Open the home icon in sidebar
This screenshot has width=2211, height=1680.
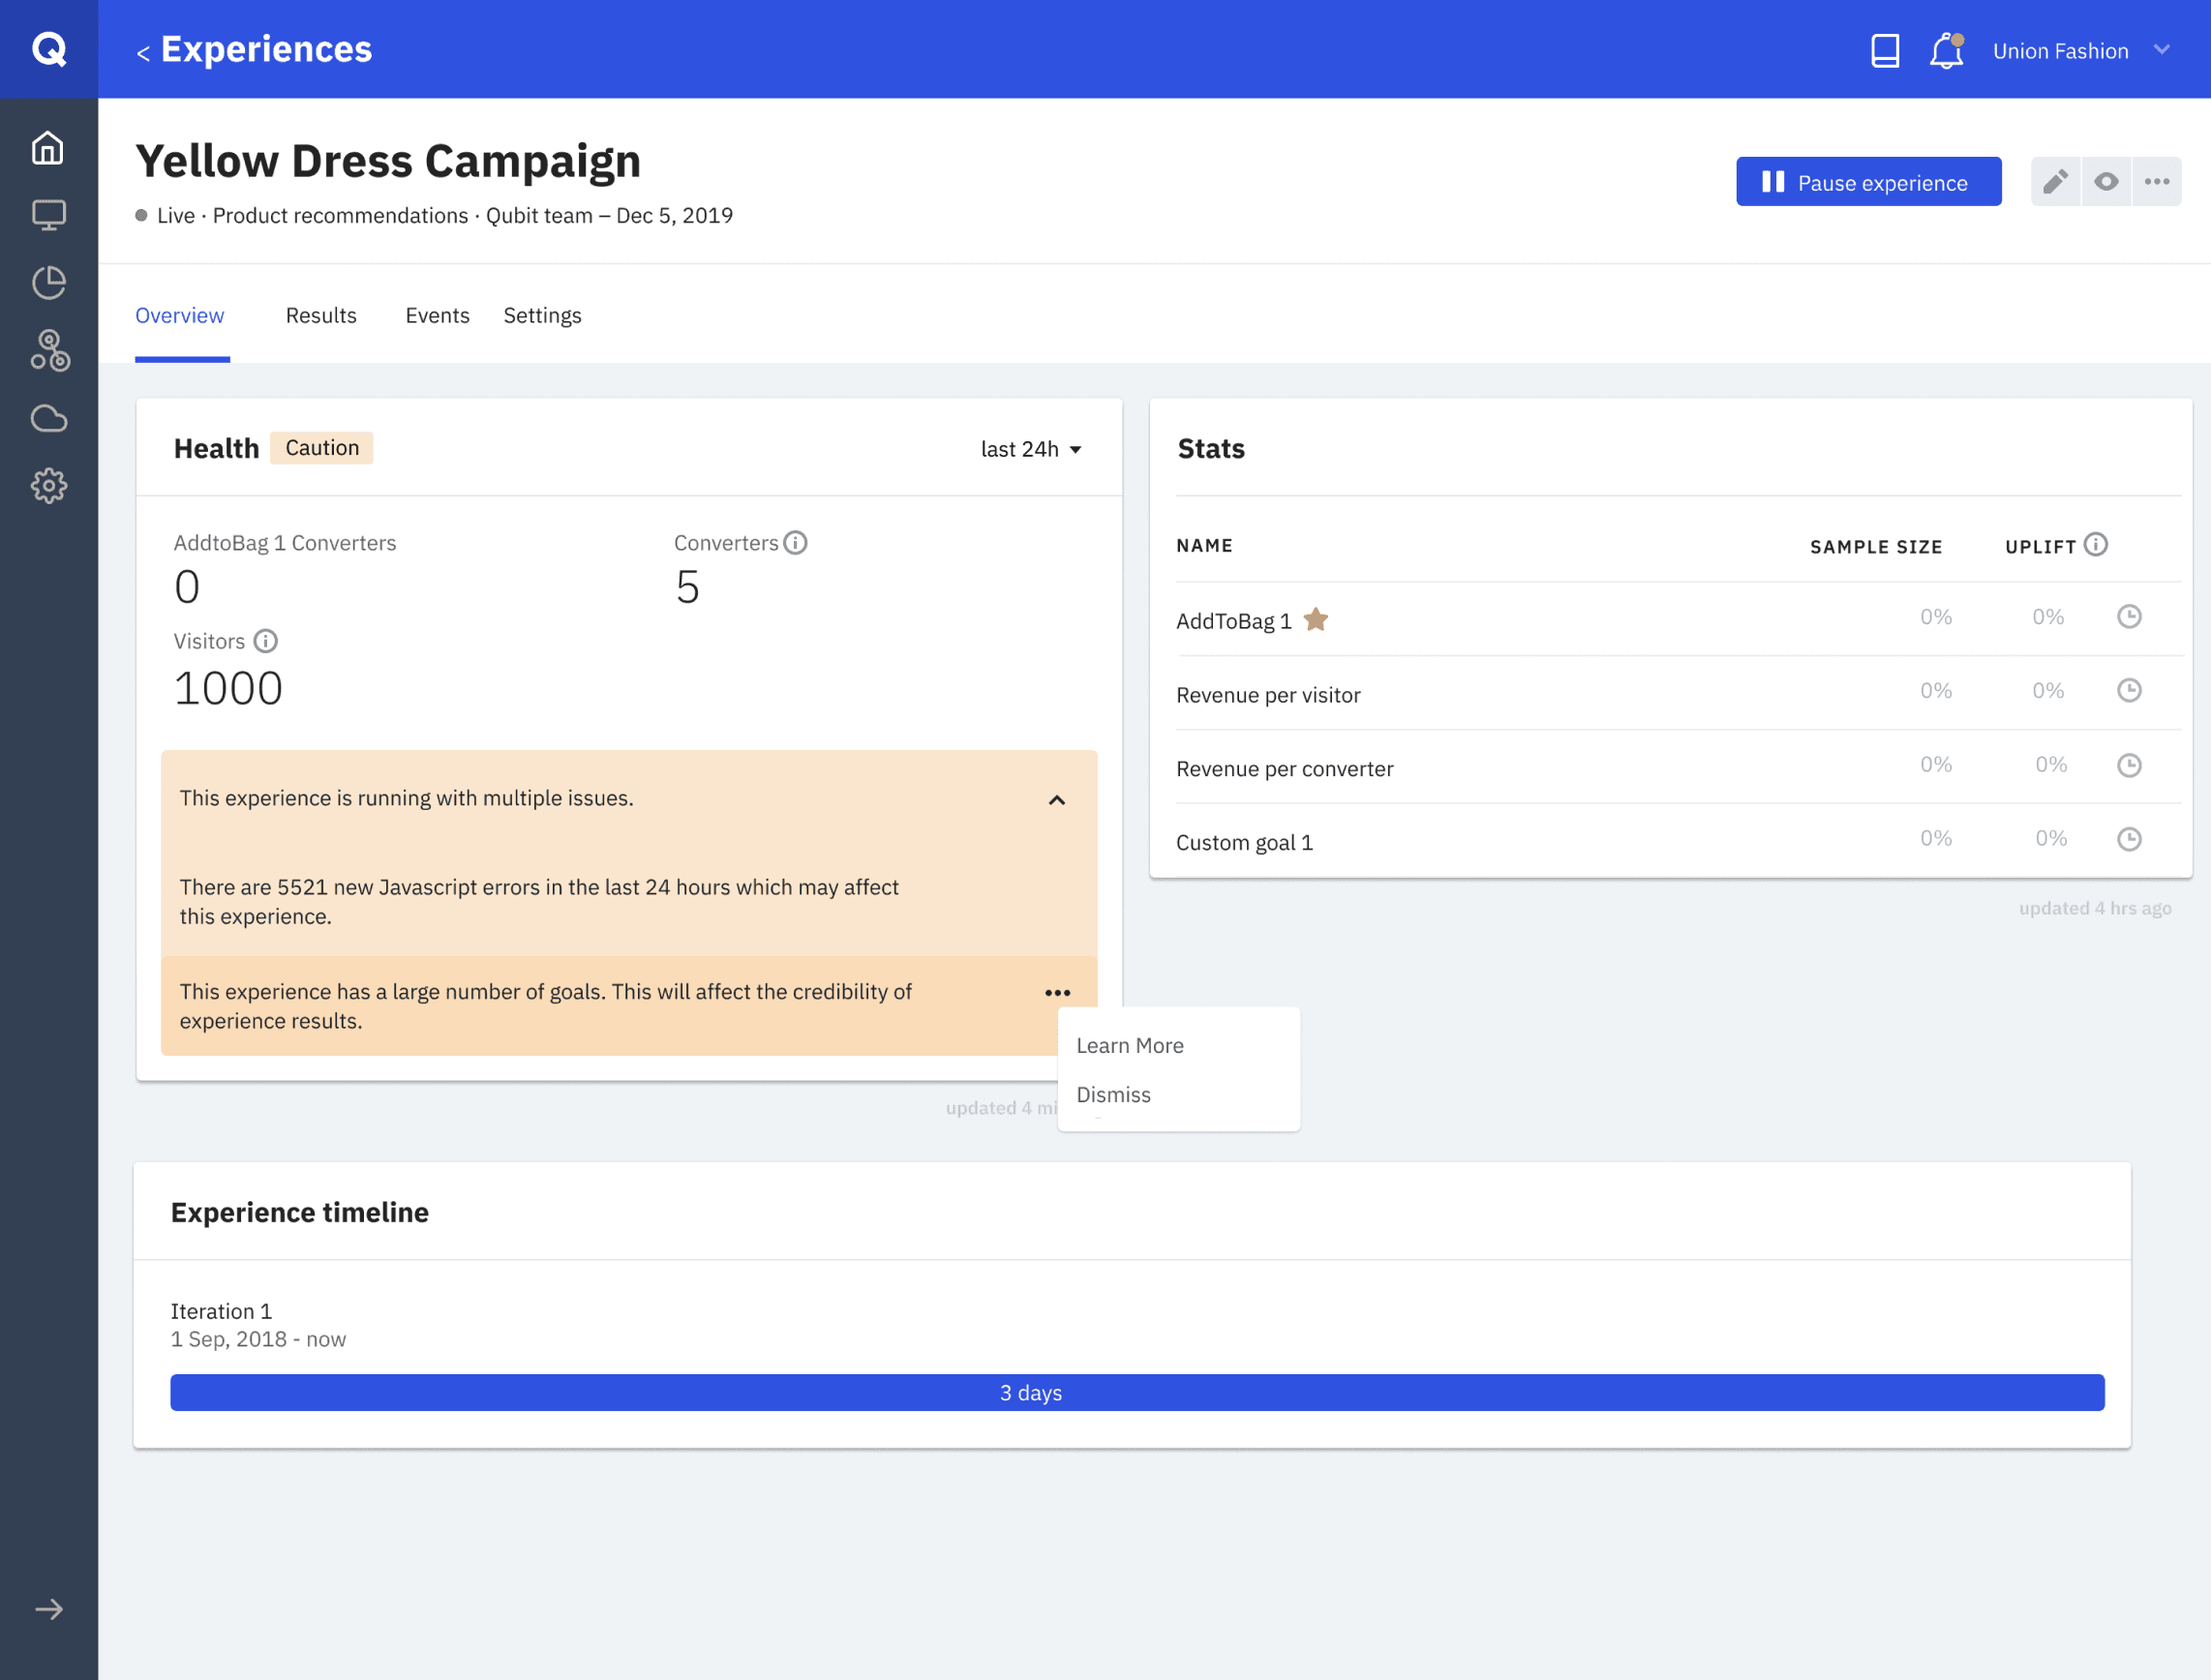(48, 148)
